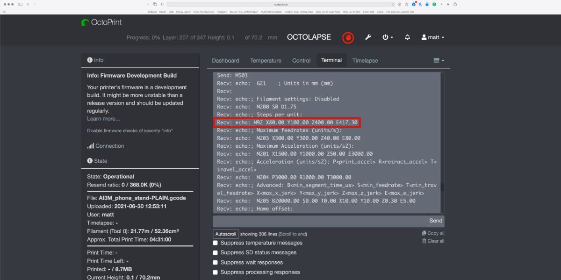Click the smaller text size A button

click(441, 4)
